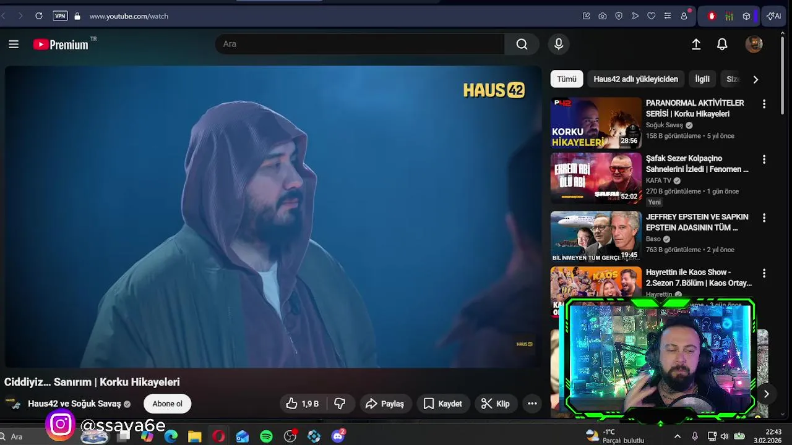
Task: Open extensions cube icon
Action: [x=746, y=16]
